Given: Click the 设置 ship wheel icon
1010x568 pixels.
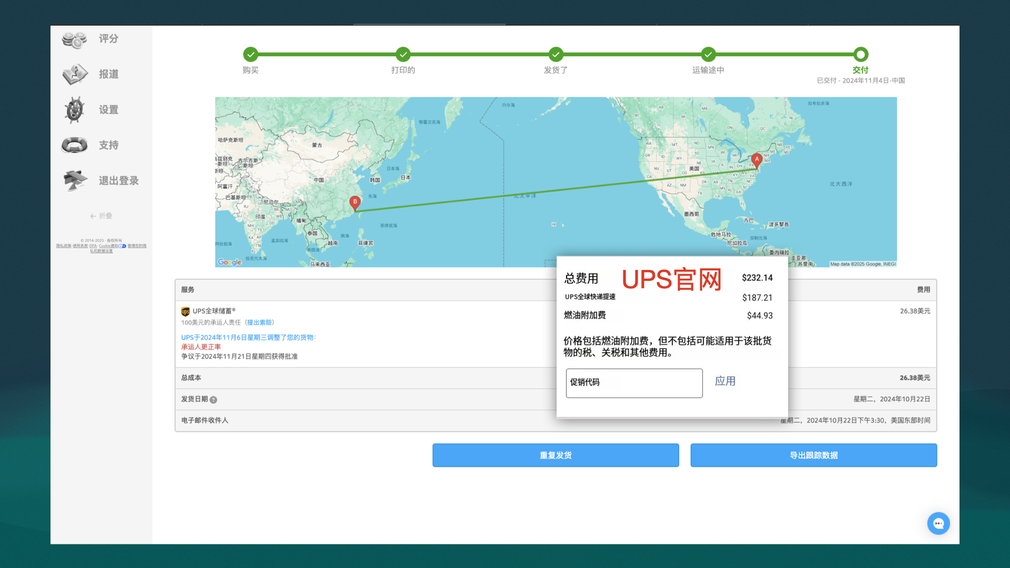Looking at the screenshot, I should tap(74, 110).
